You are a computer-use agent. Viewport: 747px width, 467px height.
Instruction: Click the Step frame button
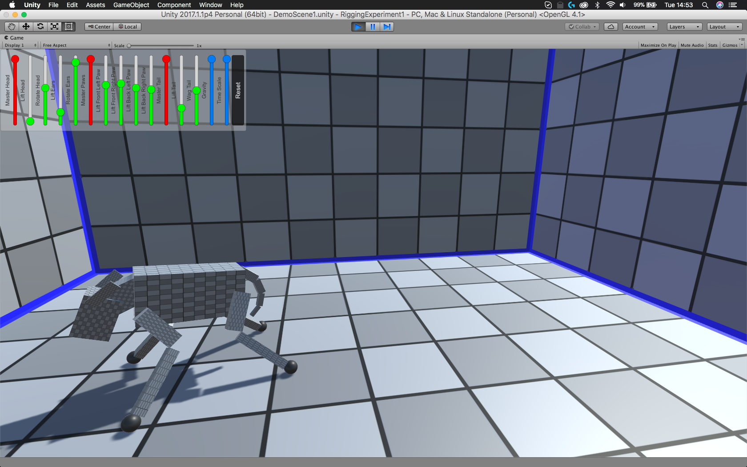[x=387, y=27]
